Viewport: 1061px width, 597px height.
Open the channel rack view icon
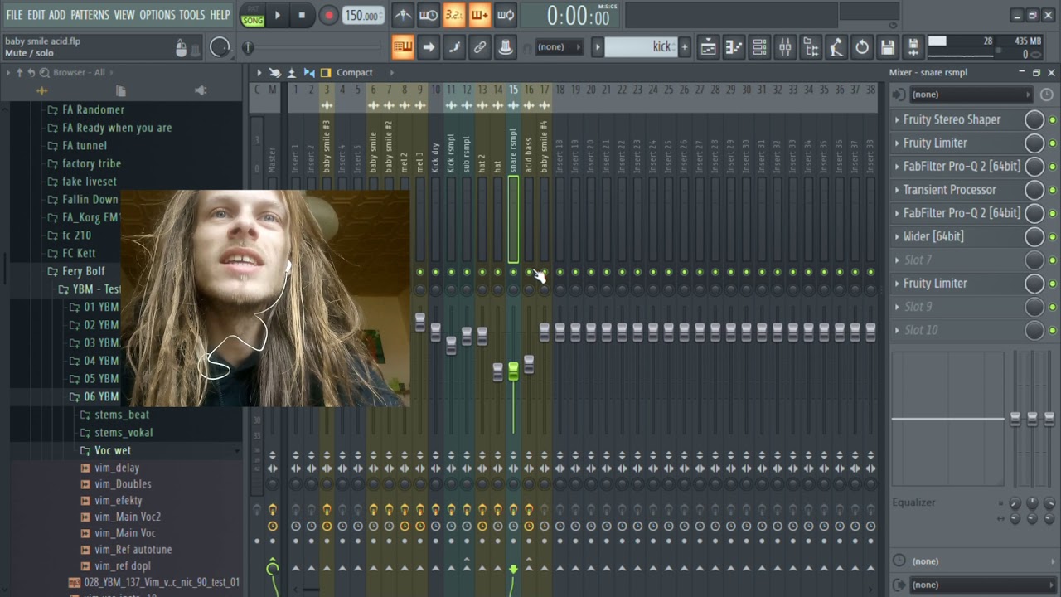760,47
